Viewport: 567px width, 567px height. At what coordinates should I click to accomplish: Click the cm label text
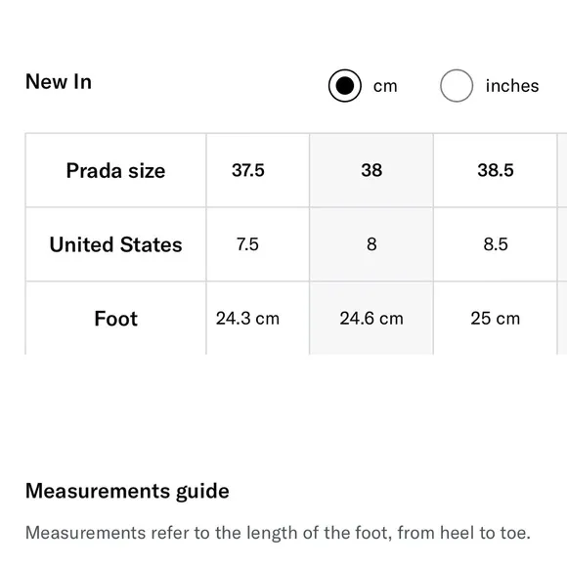tap(385, 86)
